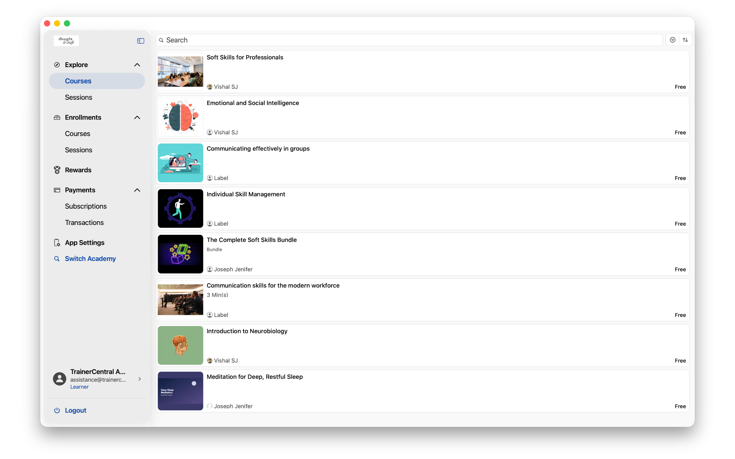Open TrainerCentral account profile

[x=97, y=379]
